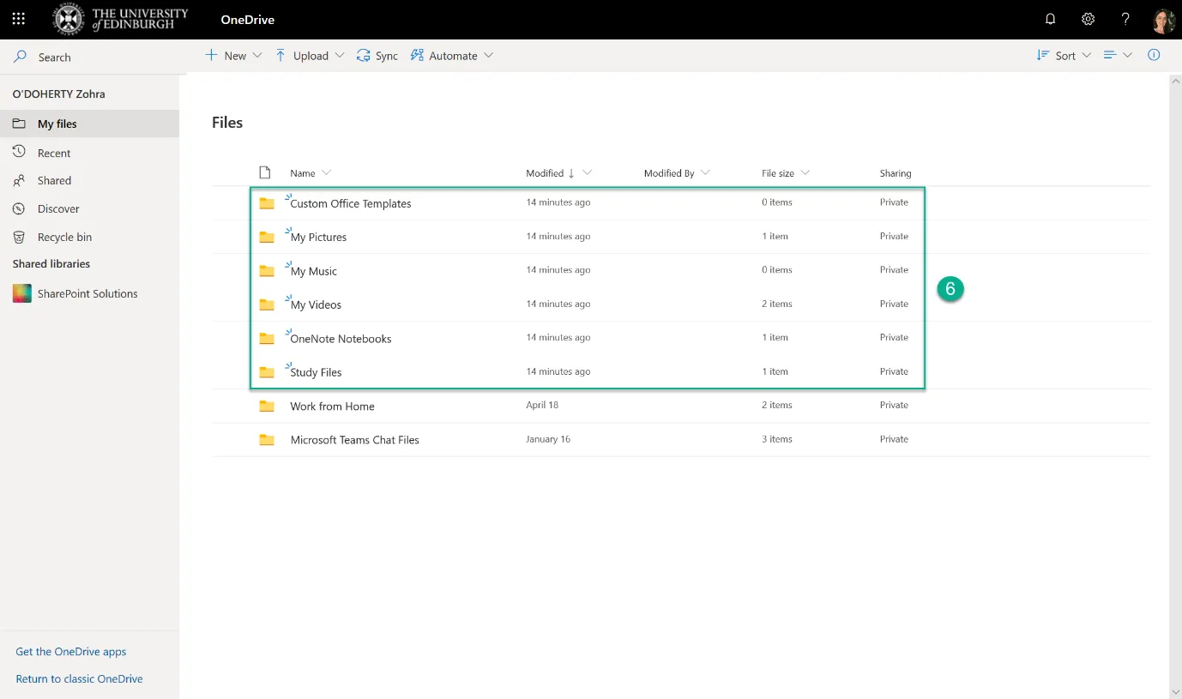Click the Return to classic OneDrive link

79,678
